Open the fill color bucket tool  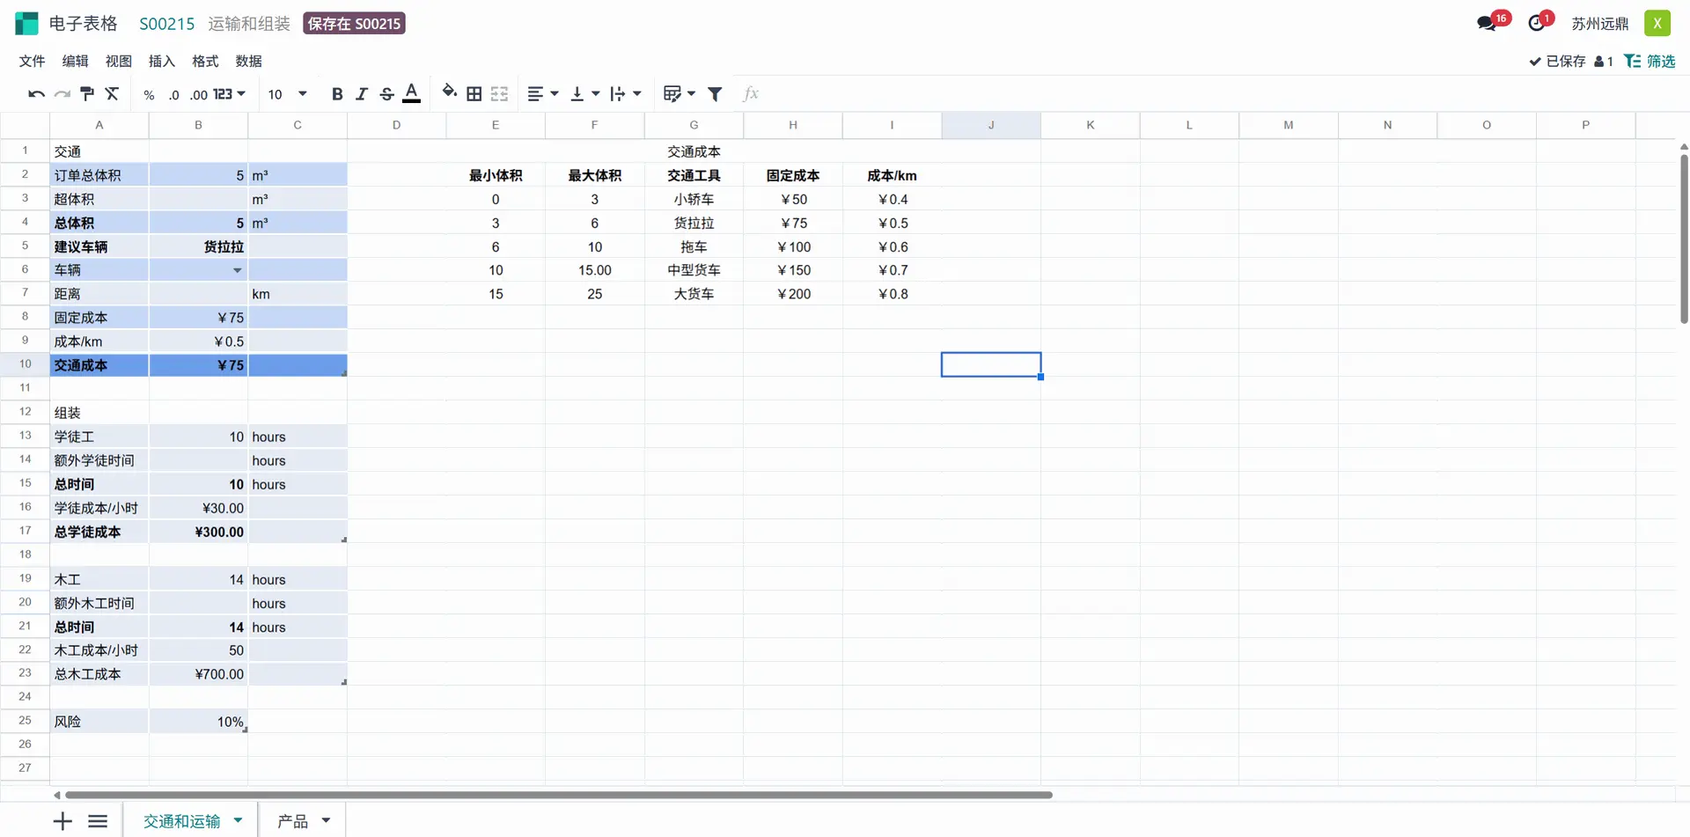[449, 93]
